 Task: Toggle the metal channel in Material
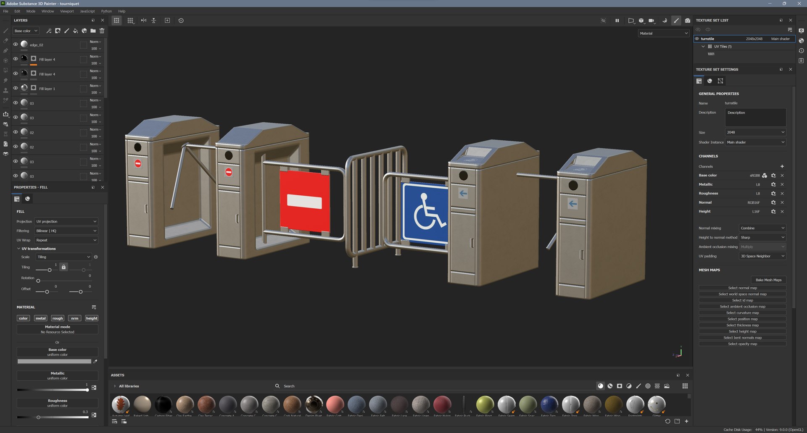coord(40,318)
